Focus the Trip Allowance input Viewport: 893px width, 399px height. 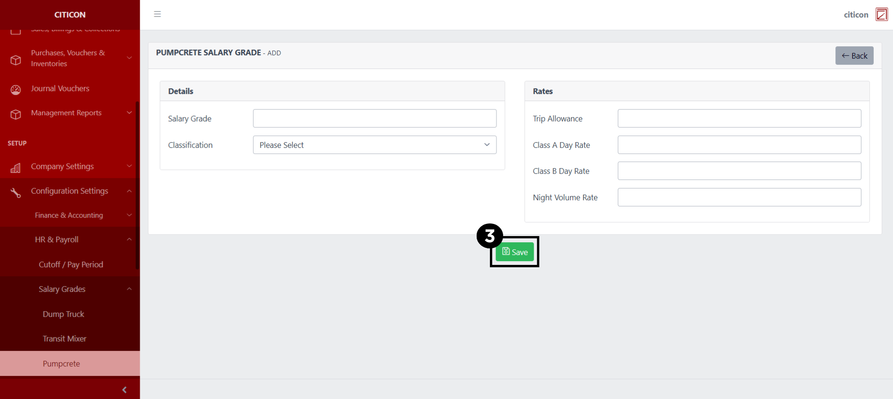click(x=739, y=119)
